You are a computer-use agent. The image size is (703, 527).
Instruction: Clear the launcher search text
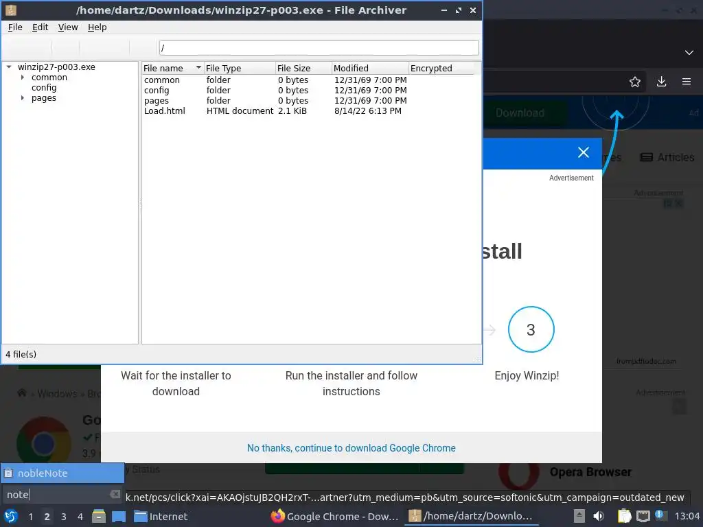115,494
